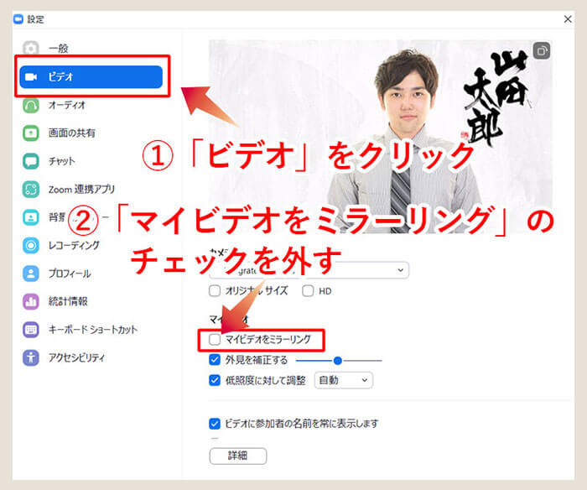Open the 一般 settings tab
Viewport: 587px width, 490px height.
point(59,49)
